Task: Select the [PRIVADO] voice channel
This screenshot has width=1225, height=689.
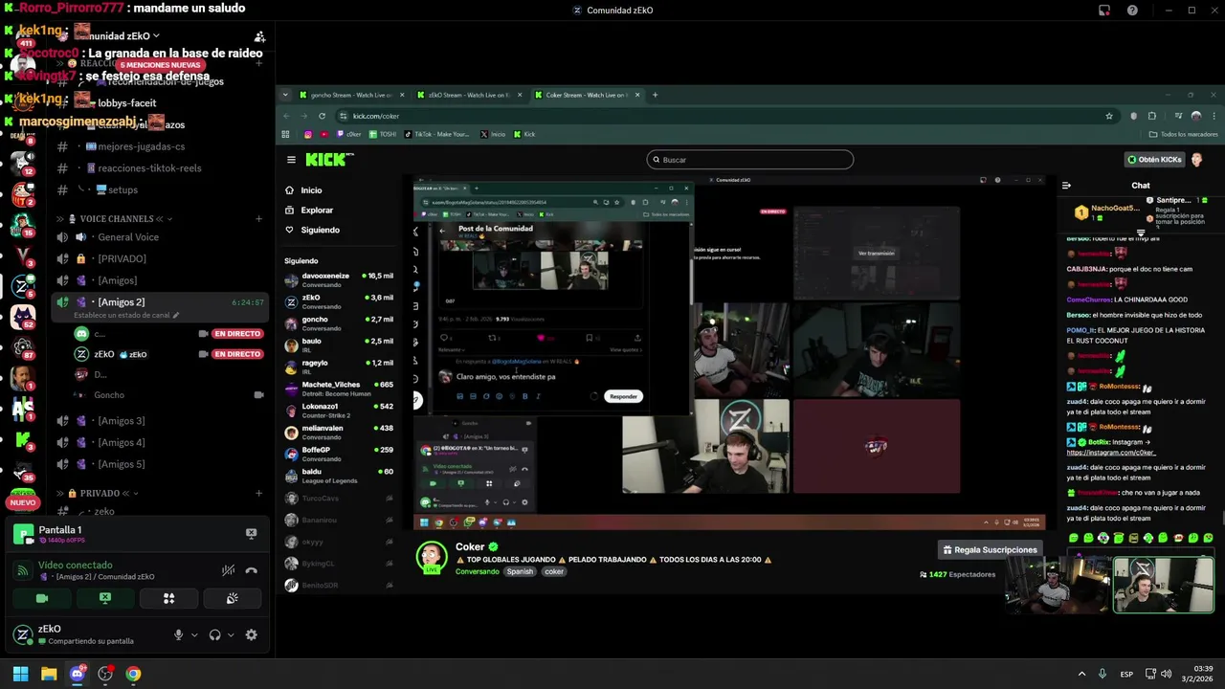Action: point(122,258)
